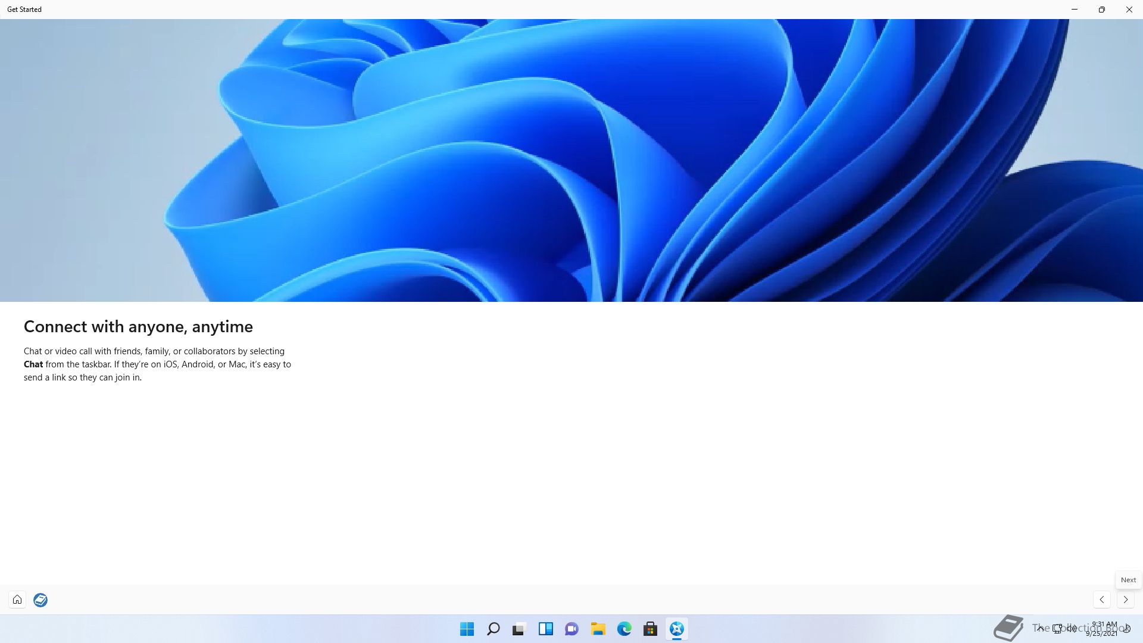Viewport: 1143px width, 643px height.
Task: Click the Windows 11 bloom hero image
Action: coord(571,161)
